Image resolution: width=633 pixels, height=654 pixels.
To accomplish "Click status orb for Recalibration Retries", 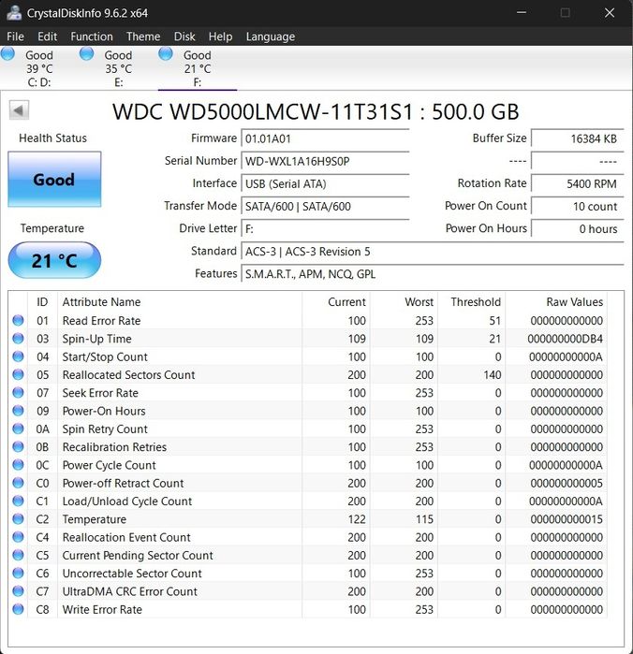I will click(18, 446).
